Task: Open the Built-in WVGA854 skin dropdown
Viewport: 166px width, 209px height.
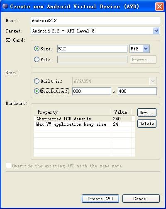Action: pyautogui.click(x=153, y=81)
